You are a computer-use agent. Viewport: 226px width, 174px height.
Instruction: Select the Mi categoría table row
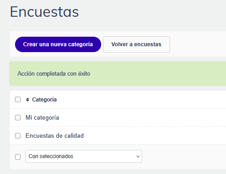pos(118,118)
